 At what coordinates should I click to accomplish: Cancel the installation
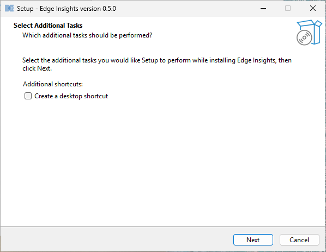(299, 240)
